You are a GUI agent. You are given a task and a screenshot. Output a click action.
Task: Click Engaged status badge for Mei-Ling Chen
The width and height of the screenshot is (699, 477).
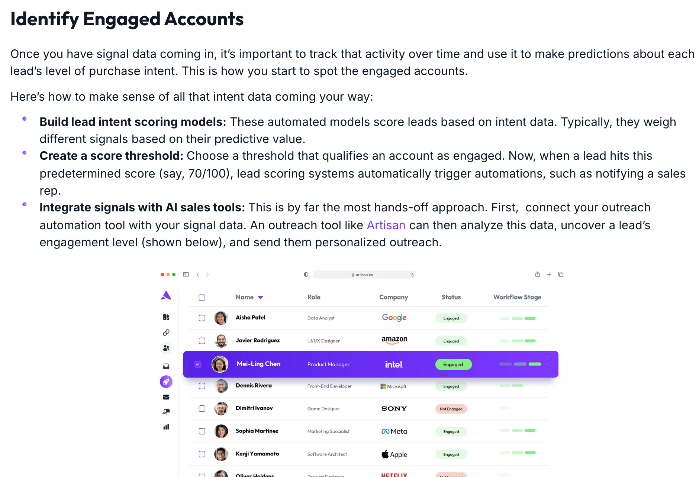pyautogui.click(x=453, y=364)
